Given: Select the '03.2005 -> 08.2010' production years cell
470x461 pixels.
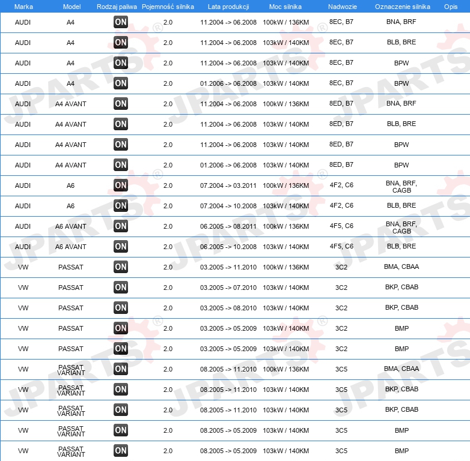Looking at the screenshot, I should (228, 308).
